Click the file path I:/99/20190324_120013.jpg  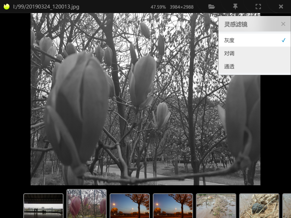(46, 7)
